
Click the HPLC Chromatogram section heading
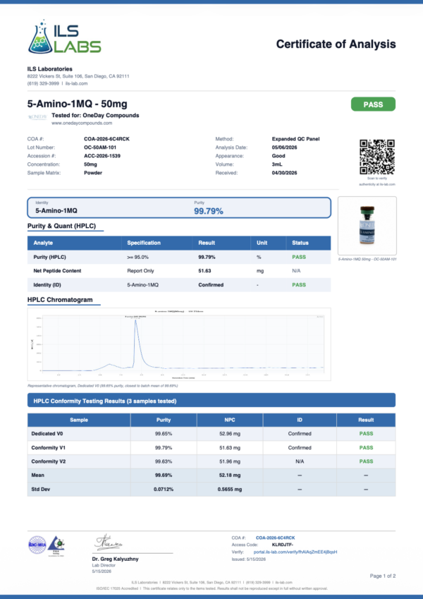[x=60, y=300]
